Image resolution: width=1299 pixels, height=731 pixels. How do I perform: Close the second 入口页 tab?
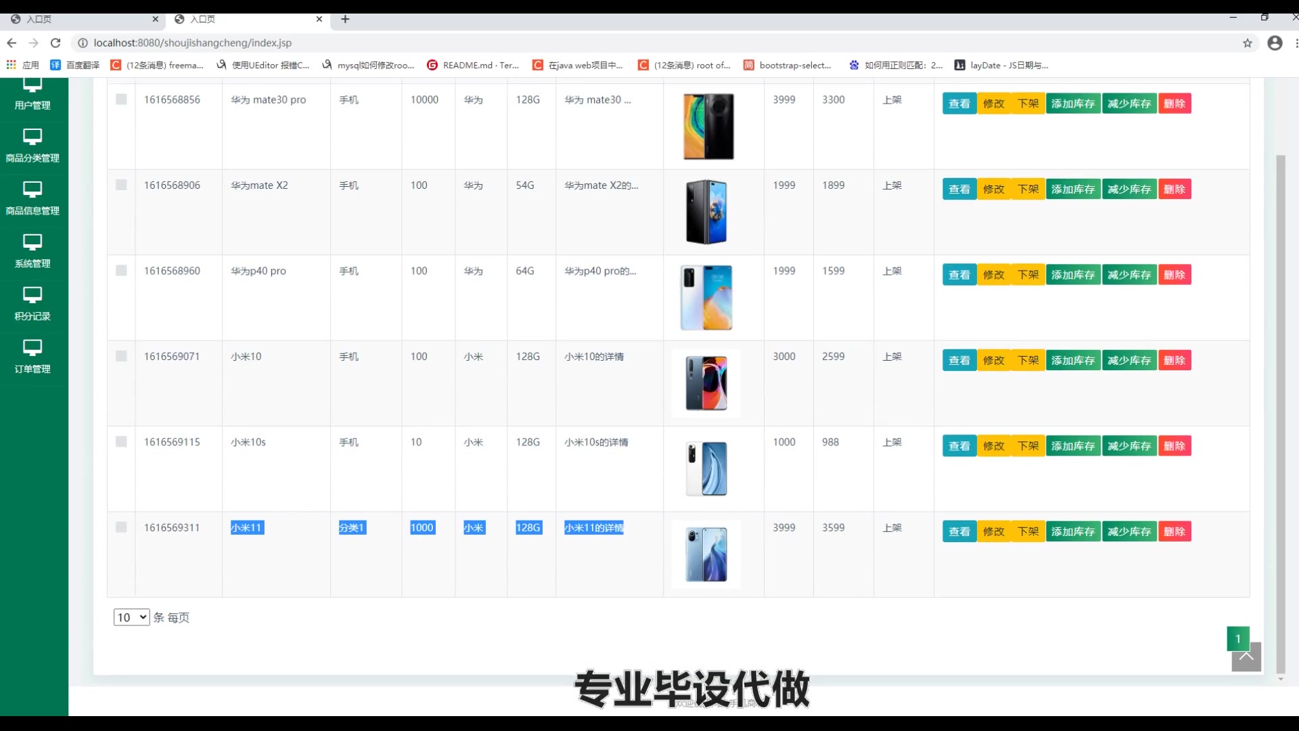(319, 19)
